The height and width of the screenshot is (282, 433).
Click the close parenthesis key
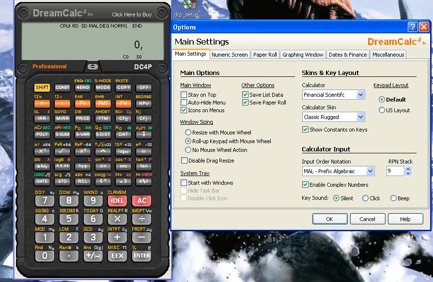[x=124, y=181]
